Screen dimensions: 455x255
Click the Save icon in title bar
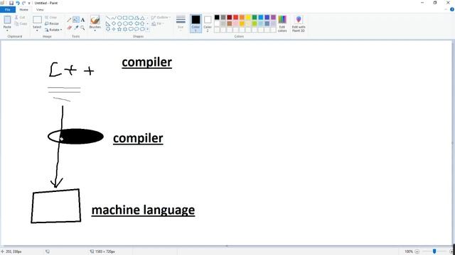click(11, 3)
